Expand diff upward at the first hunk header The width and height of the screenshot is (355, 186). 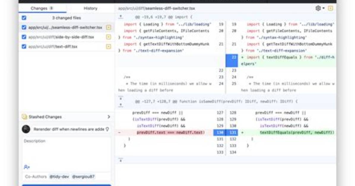coord(121,17)
